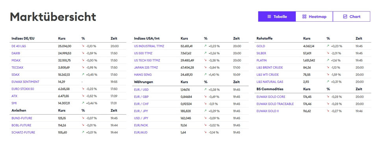Open the EUWAX SENTIMENT link
This screenshot has height=147, width=382.
click(x=25, y=82)
